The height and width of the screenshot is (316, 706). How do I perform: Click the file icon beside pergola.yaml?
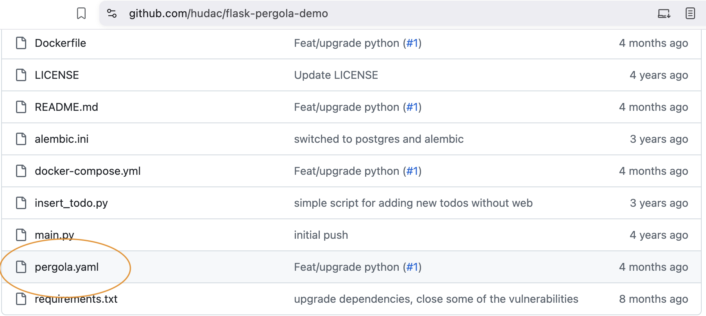21,267
